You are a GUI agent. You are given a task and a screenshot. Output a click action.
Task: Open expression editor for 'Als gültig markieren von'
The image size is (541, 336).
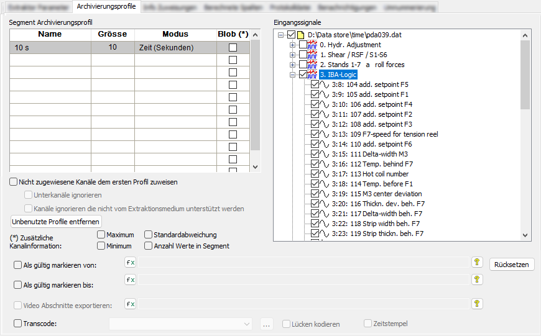[130, 263]
